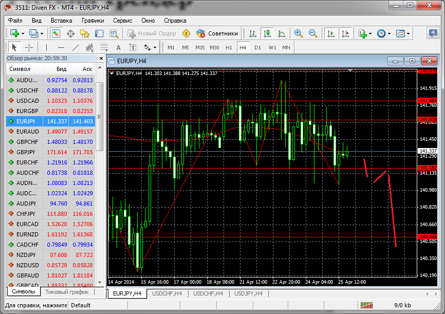The width and height of the screenshot is (445, 314).
Task: Toggle the Market Watch window icon
Action: click(56, 33)
